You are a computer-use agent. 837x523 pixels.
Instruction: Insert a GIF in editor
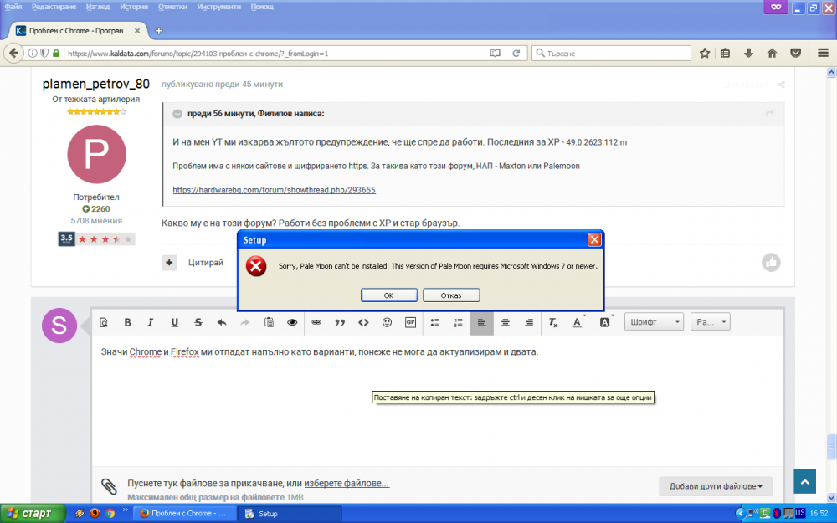410,322
